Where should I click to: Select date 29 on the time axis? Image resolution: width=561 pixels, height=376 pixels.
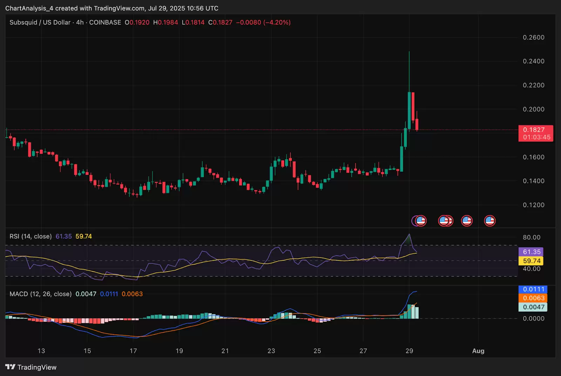409,351
